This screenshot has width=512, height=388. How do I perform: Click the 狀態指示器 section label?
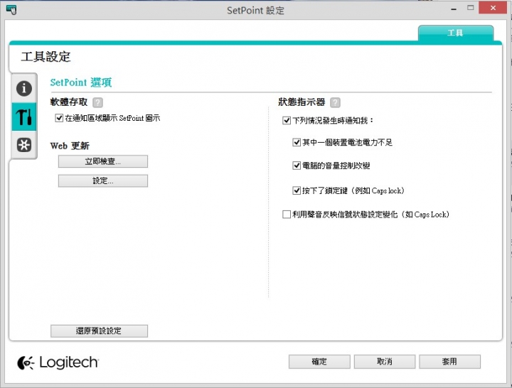[302, 102]
